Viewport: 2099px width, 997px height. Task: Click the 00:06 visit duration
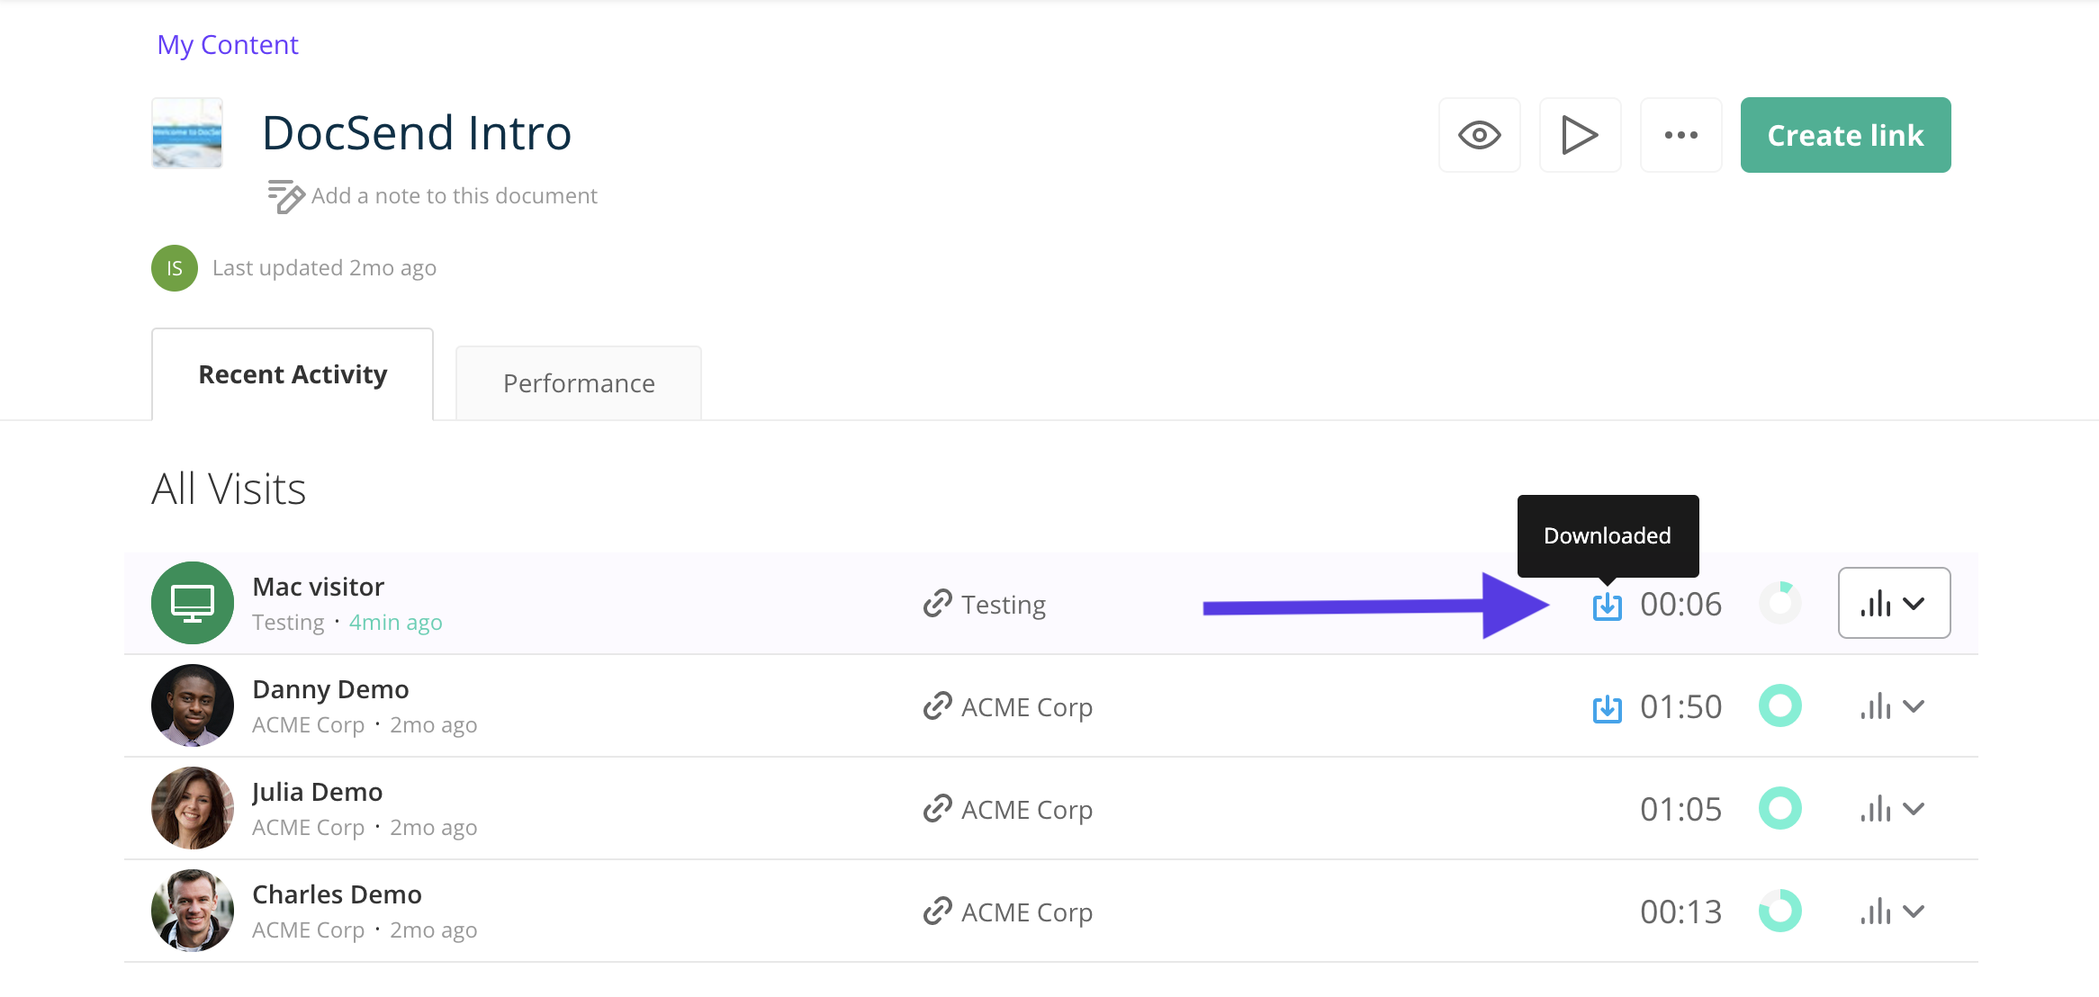tap(1680, 605)
